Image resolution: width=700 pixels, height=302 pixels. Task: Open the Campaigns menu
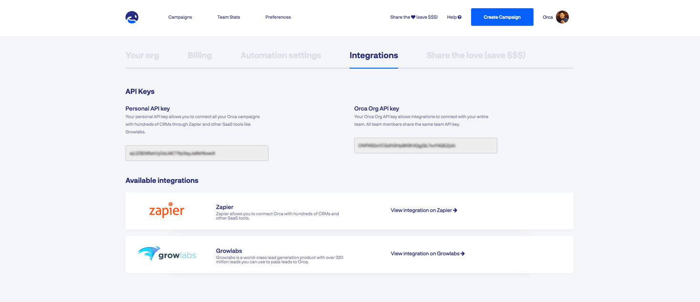pos(180,17)
